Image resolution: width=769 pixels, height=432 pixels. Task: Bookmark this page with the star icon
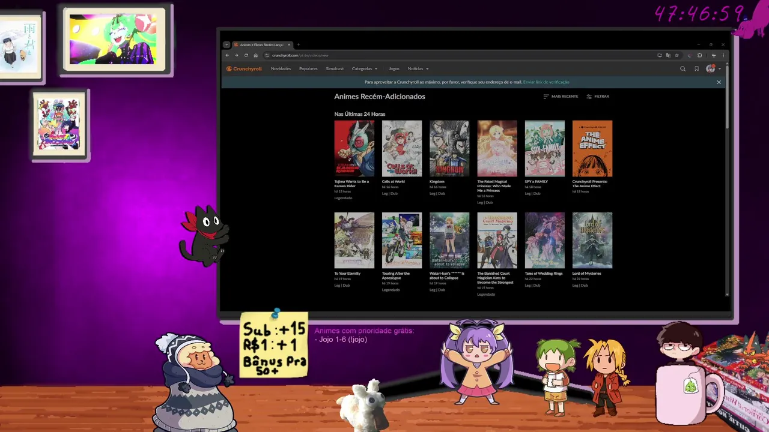point(676,55)
